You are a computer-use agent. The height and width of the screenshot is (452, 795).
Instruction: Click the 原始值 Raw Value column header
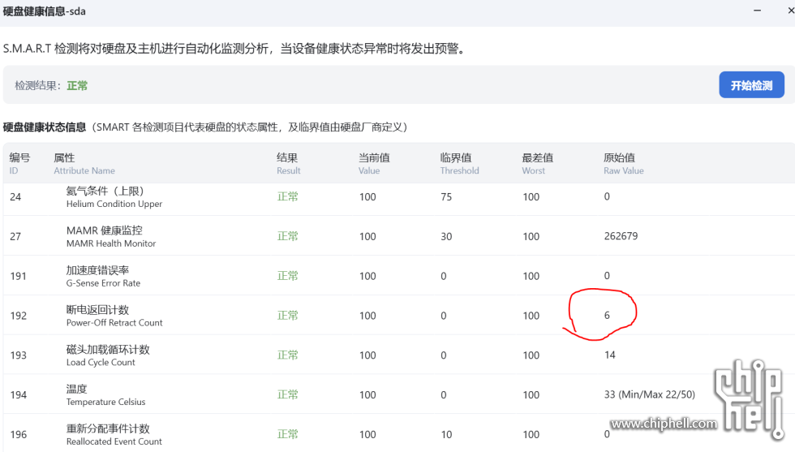(x=624, y=163)
